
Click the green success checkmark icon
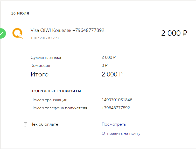[x=3, y=33]
